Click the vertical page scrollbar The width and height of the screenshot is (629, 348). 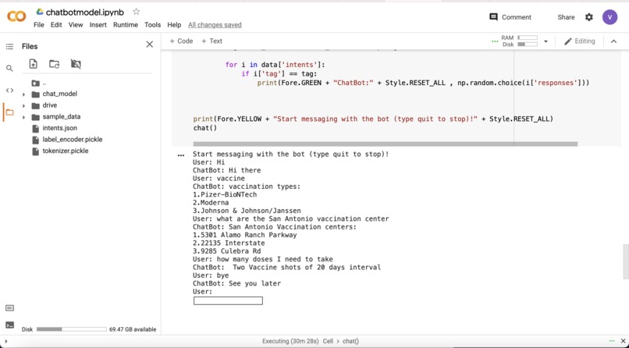point(625,261)
